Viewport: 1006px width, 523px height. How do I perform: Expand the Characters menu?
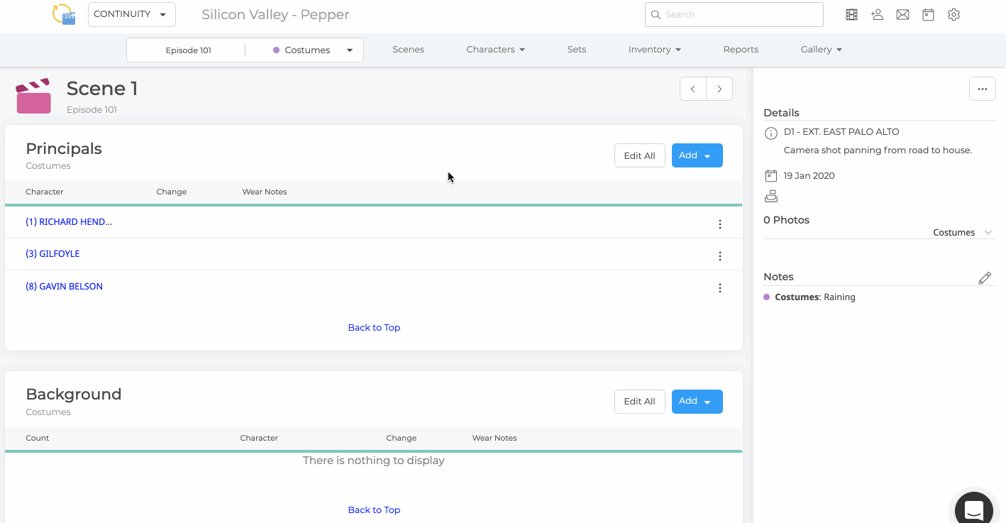495,50
